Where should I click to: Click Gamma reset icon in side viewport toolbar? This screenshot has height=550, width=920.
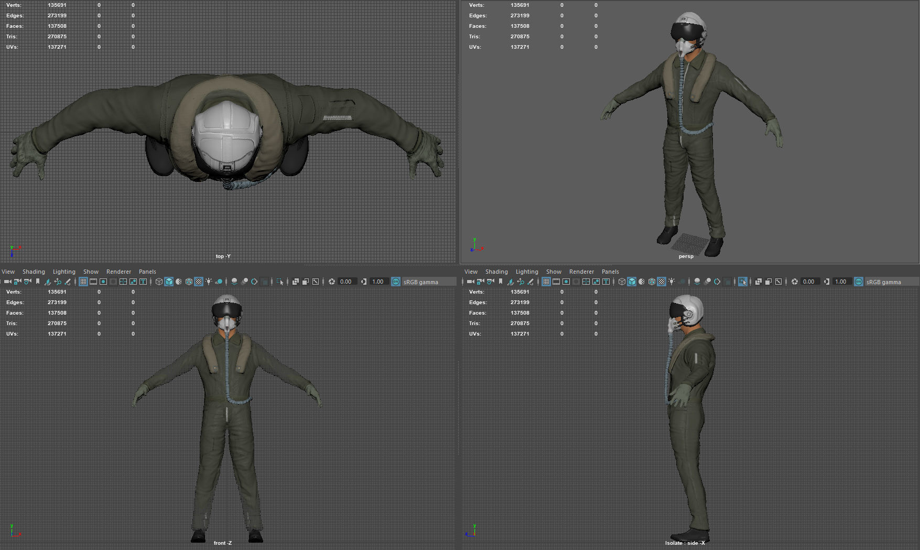coord(827,282)
